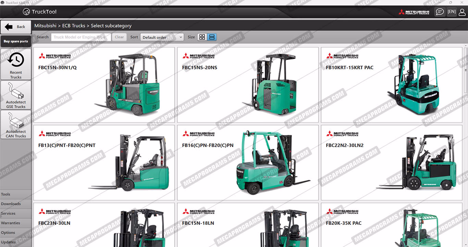This screenshot has width=468, height=247.
Task: Open the Options menu
Action: pyautogui.click(x=16, y=233)
